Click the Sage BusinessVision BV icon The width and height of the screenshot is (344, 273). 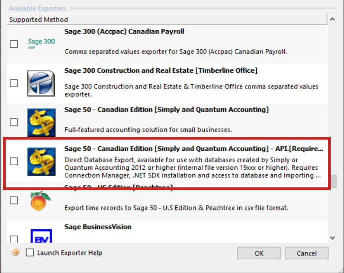(x=41, y=236)
